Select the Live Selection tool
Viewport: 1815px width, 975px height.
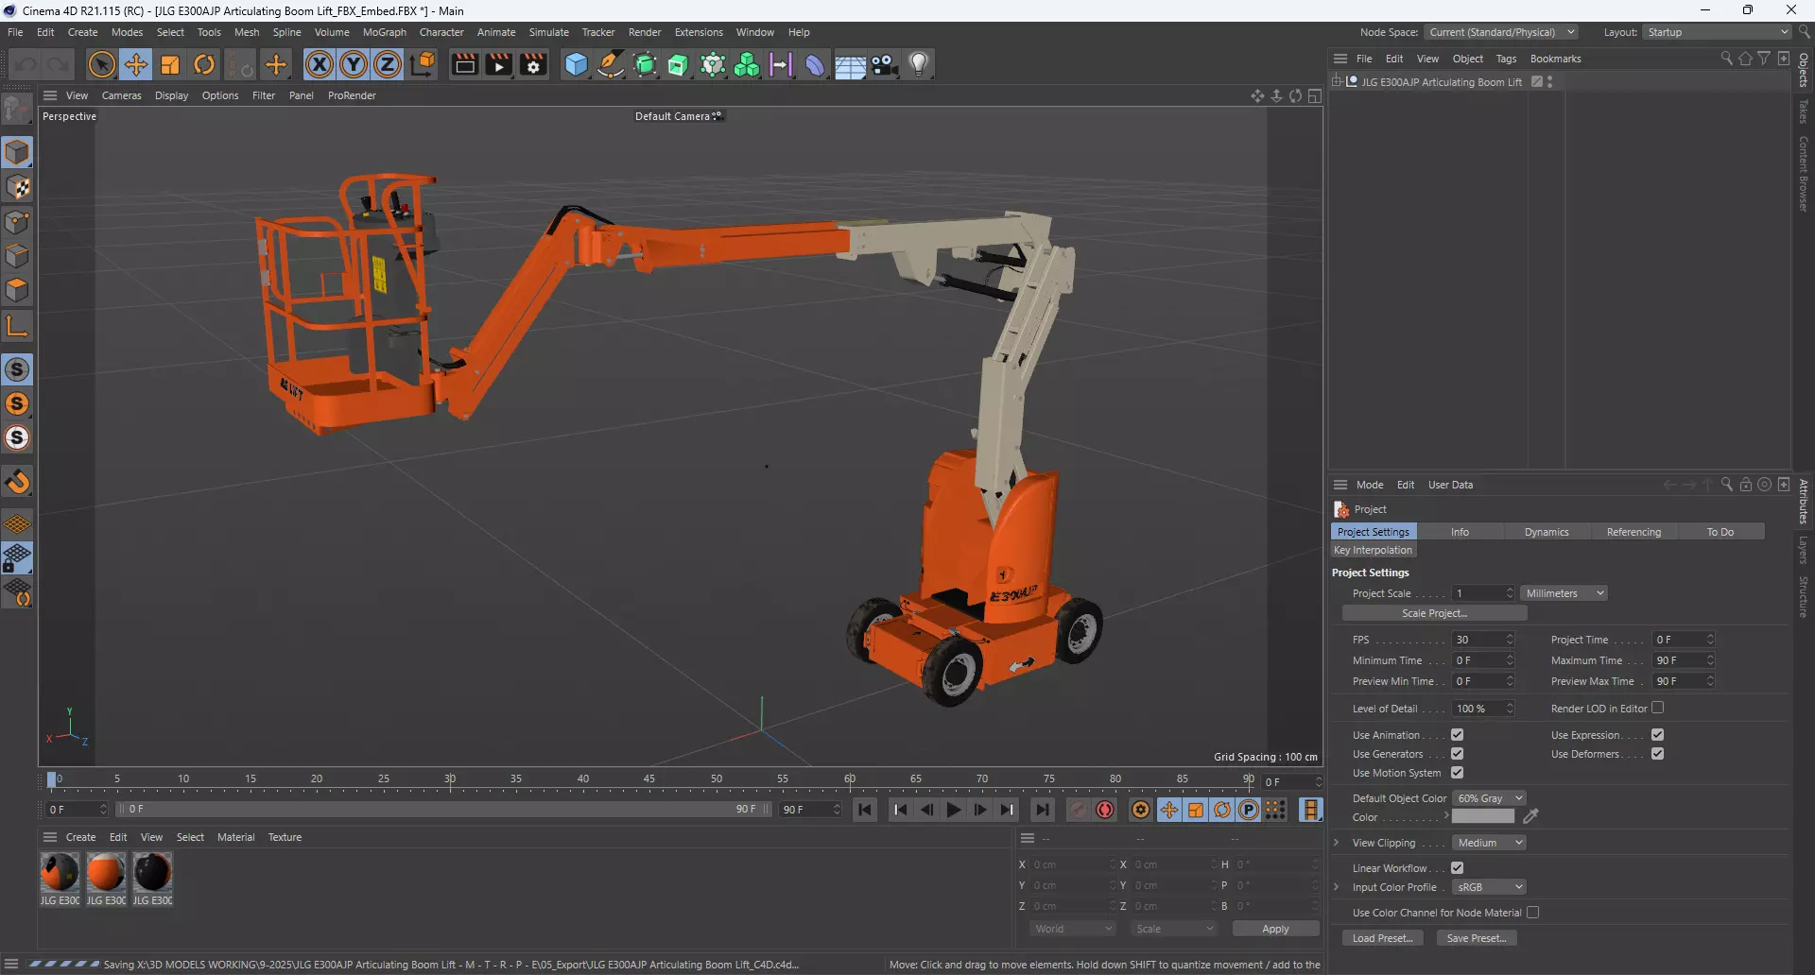click(x=101, y=64)
